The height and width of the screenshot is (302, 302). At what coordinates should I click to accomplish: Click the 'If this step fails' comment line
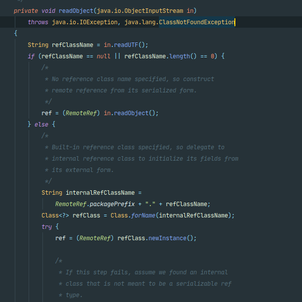tap(146, 272)
